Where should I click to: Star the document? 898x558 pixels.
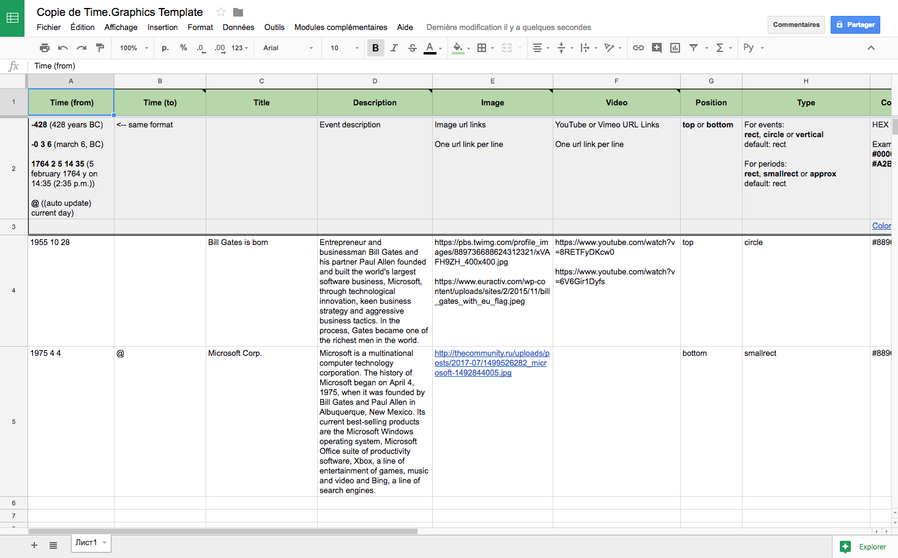221,12
